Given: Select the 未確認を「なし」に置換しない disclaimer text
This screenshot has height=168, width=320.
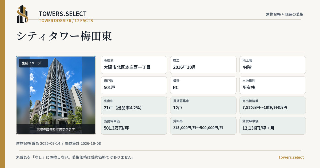Looking at the screenshot, I should [x=75, y=157].
